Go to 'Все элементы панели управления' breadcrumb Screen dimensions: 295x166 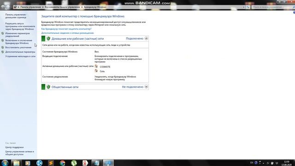point(62,7)
